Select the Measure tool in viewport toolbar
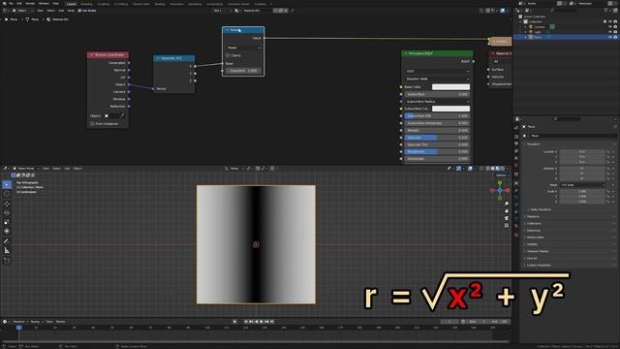 [x=7, y=250]
